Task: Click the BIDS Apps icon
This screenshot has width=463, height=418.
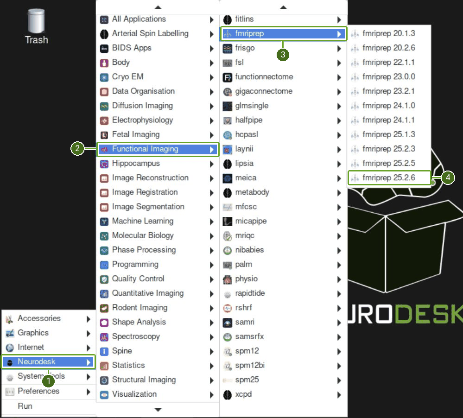Action: 104,48
